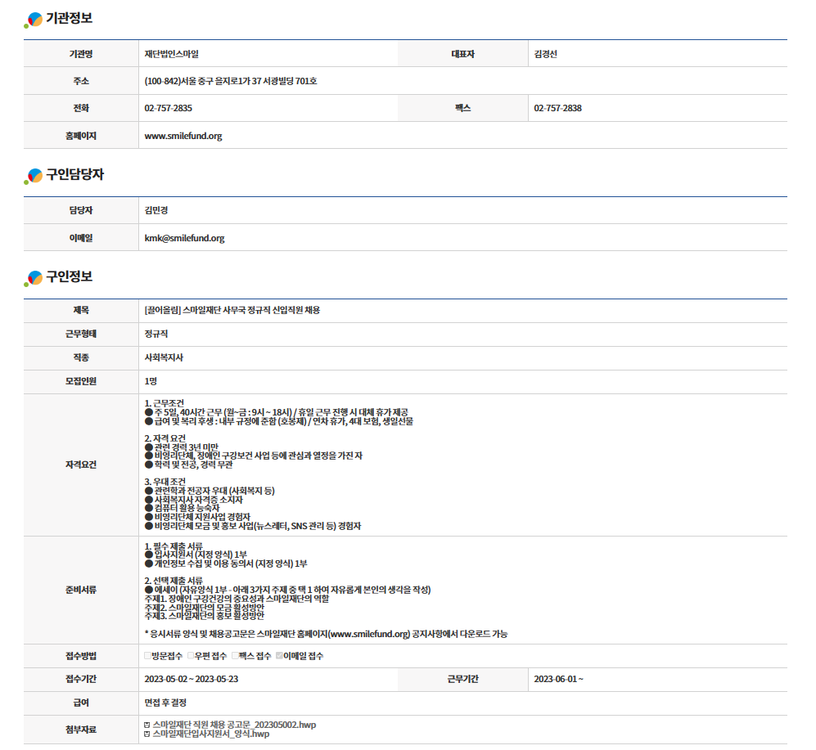Click the 대표자 column label
Viewport: 816px width, 750px height.
463,54
